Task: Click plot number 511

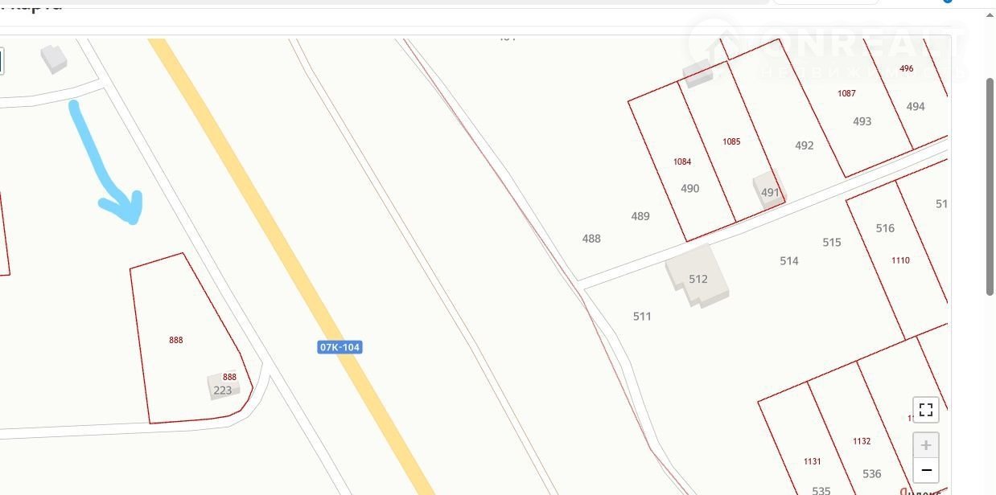Action: pos(642,317)
